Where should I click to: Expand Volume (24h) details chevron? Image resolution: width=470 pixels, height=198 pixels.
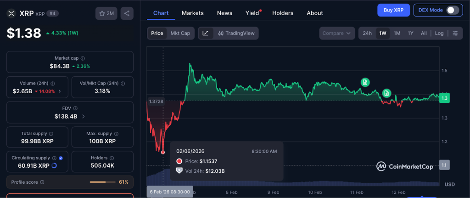pyautogui.click(x=60, y=91)
